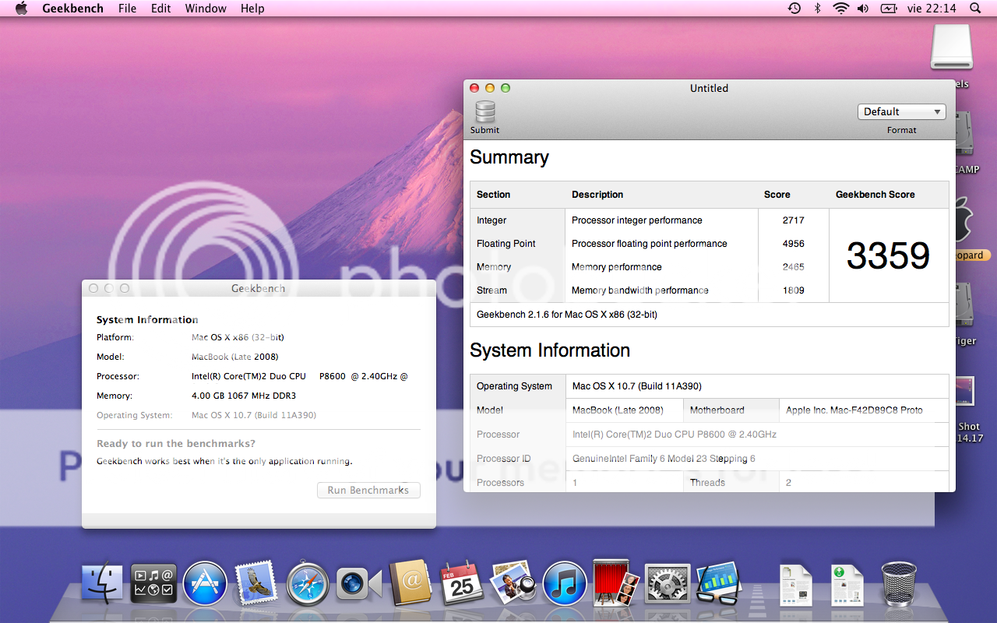The height and width of the screenshot is (623, 997).
Task: Open Finder from the Dock
Action: pos(102,583)
